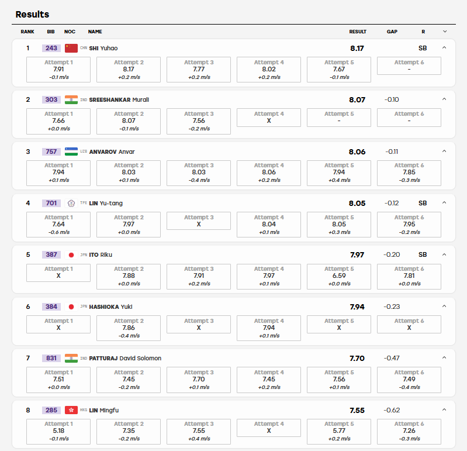Select LIN Mingfu Attempt 1 box 5.18
The height and width of the screenshot is (451, 467).
(58, 431)
